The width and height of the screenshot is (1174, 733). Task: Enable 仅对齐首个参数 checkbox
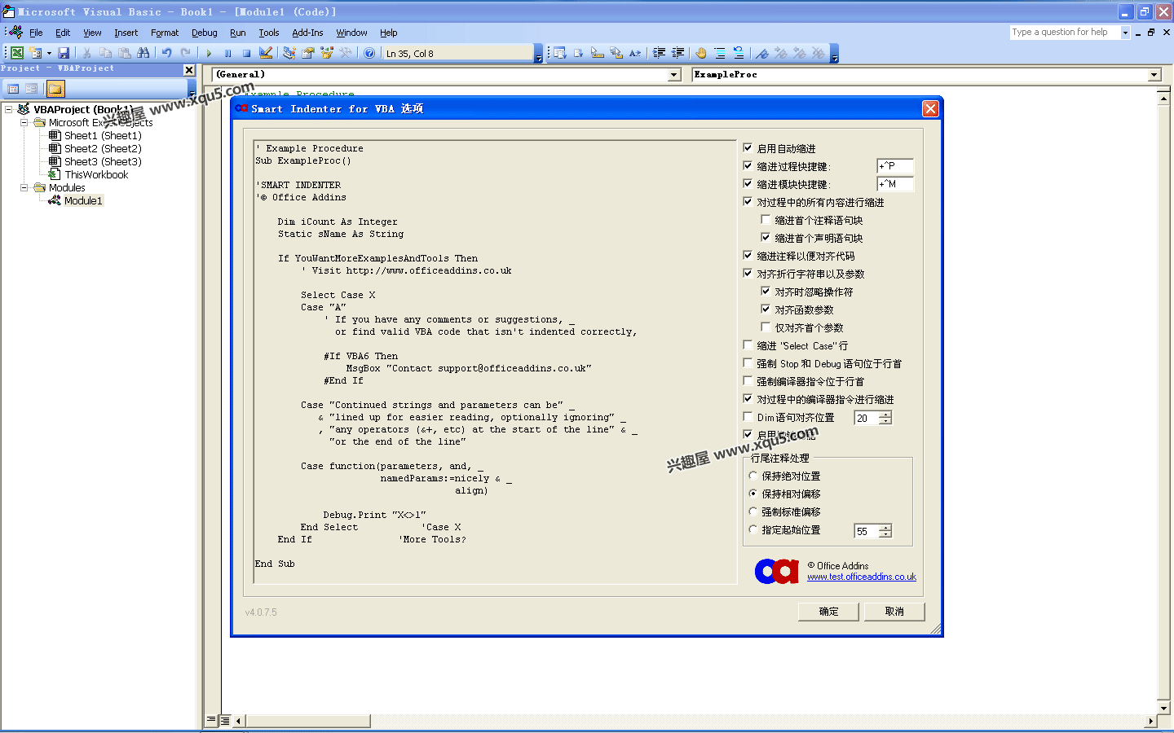click(x=766, y=327)
